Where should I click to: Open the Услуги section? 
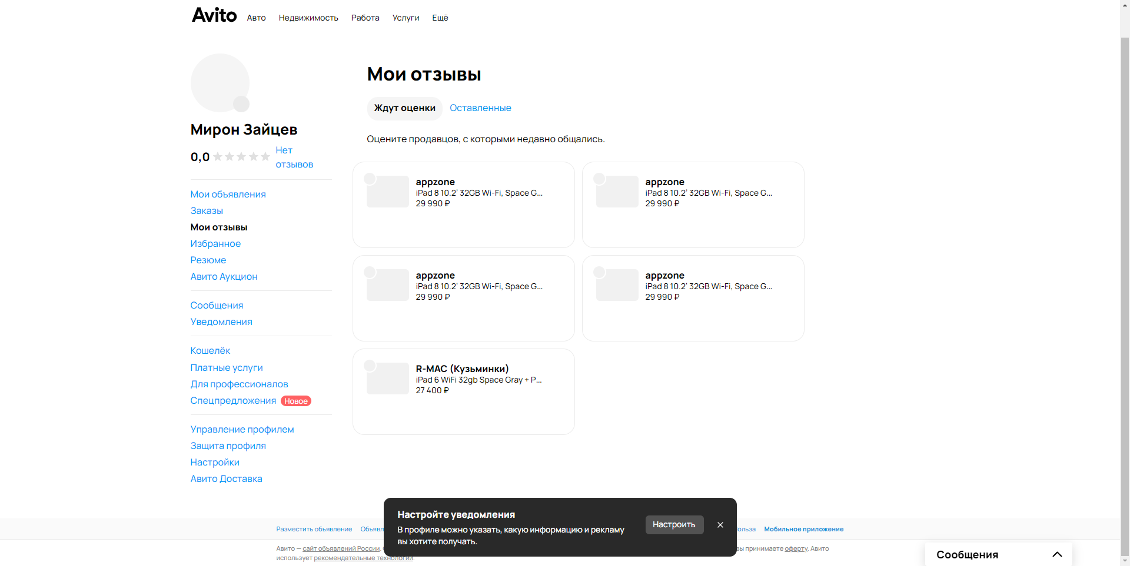pyautogui.click(x=406, y=18)
